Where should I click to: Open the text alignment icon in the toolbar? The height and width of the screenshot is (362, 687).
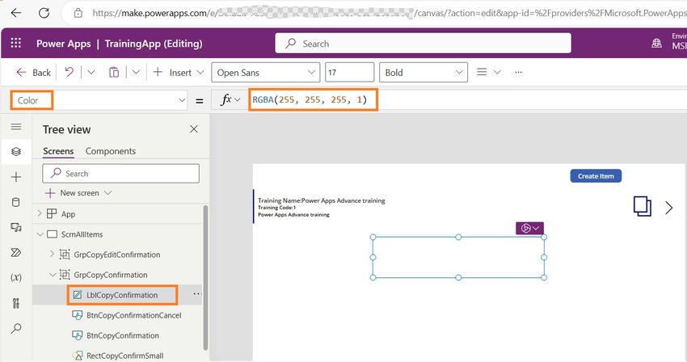482,72
